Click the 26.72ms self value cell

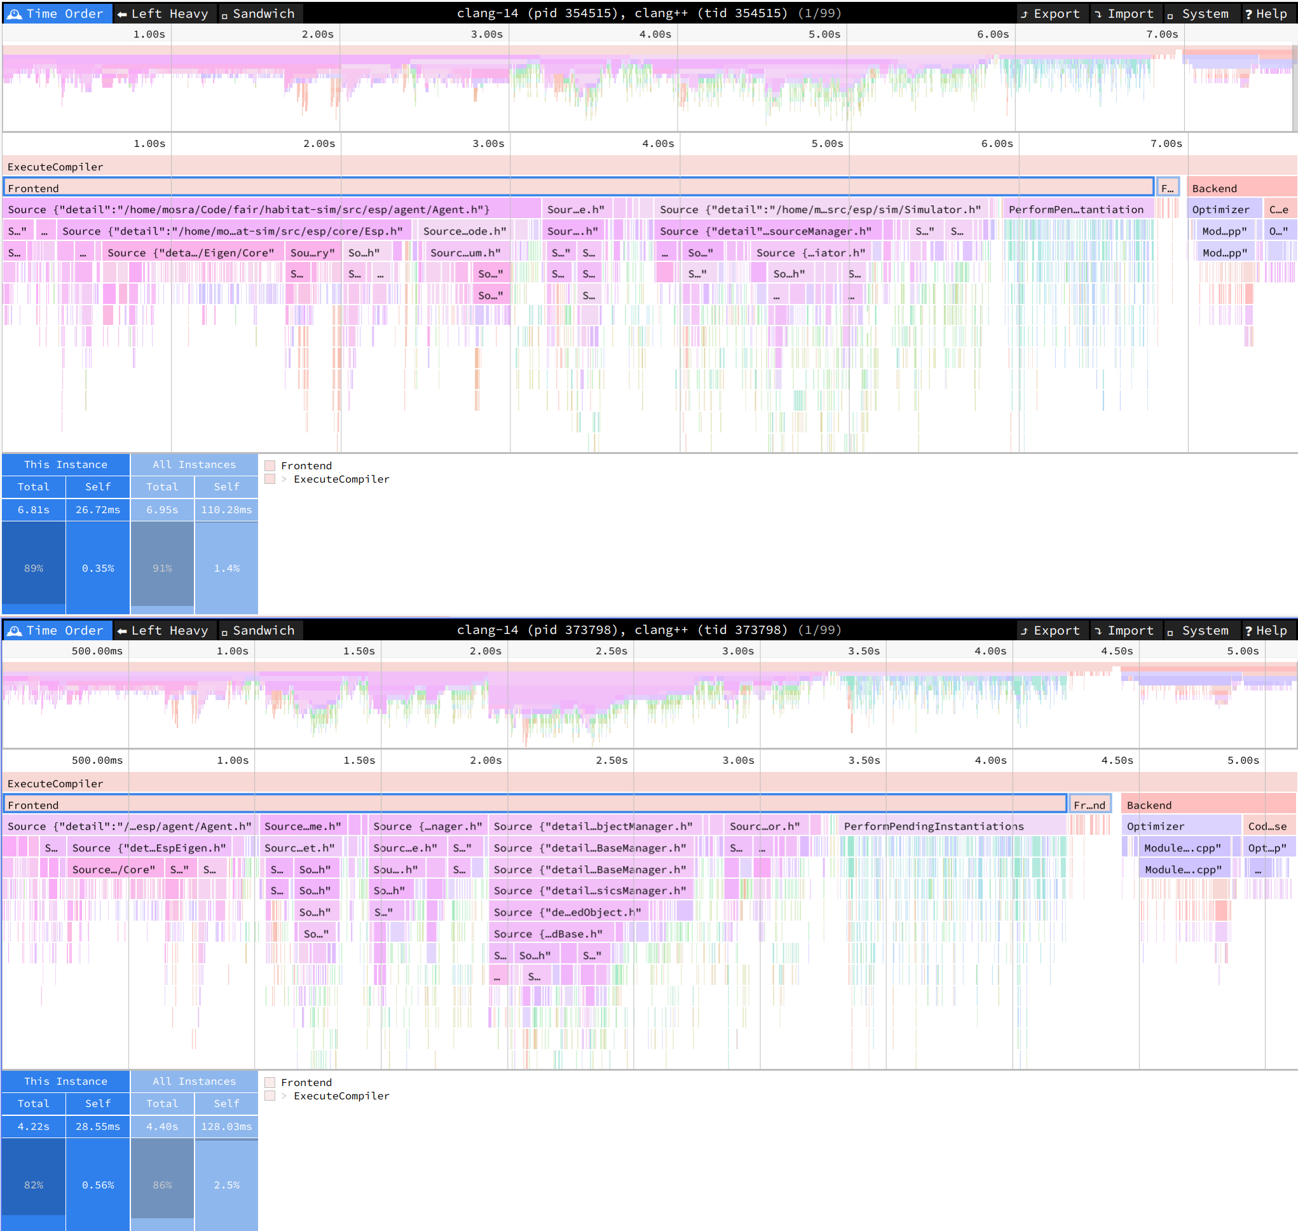click(98, 509)
